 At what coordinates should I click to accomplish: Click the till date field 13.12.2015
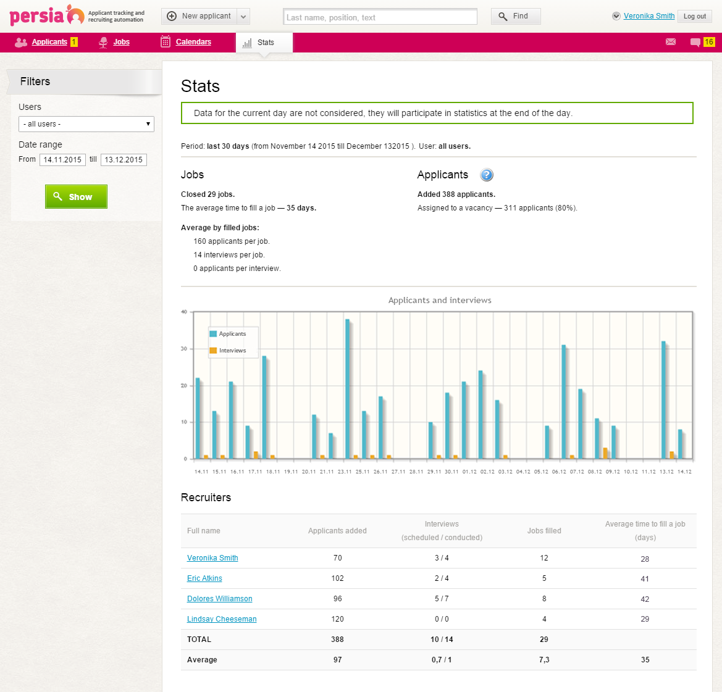[x=124, y=160]
